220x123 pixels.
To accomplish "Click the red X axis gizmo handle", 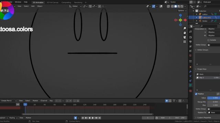I will [185, 20].
